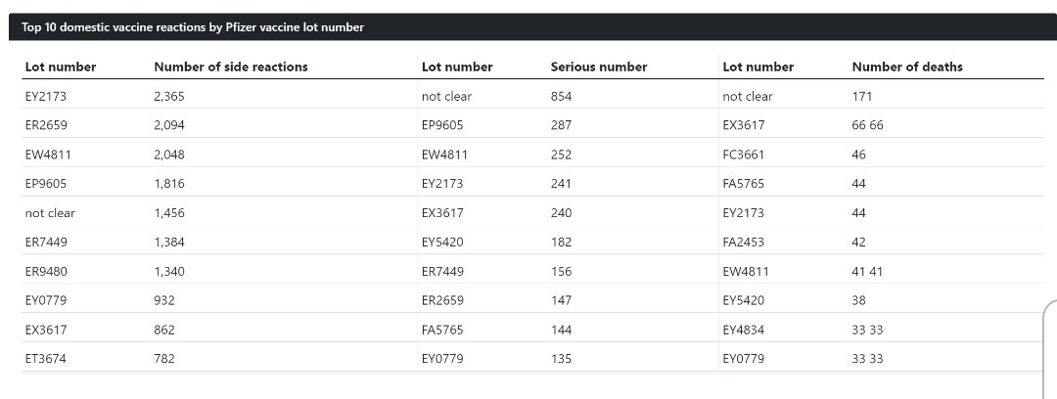This screenshot has width=1057, height=399.
Task: Click first 'Lot number' column header
Action: [61, 66]
